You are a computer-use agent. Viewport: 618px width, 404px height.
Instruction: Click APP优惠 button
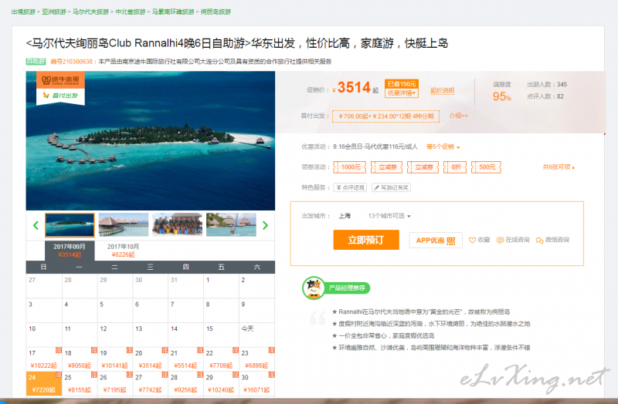pyautogui.click(x=436, y=241)
